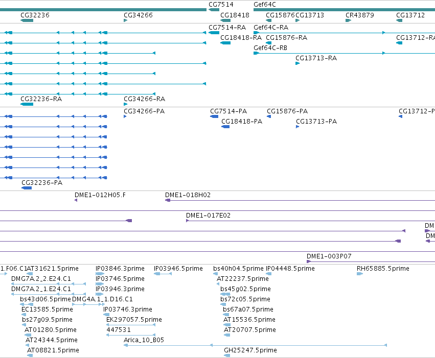This screenshot has width=435, height=358.
Task: Click the CG15876 gene label
Action: [280, 15]
